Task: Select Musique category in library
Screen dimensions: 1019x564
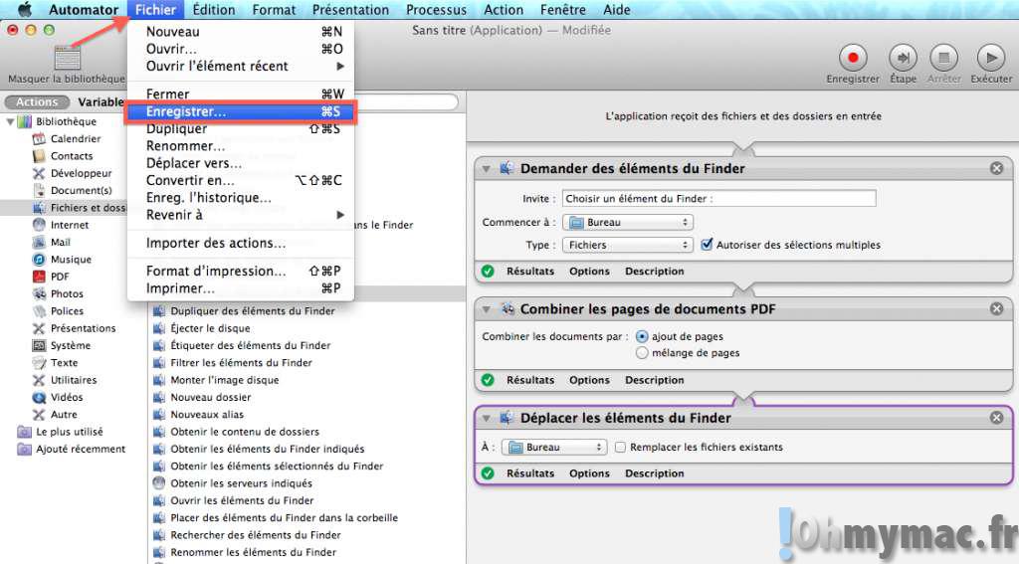Action: click(71, 260)
